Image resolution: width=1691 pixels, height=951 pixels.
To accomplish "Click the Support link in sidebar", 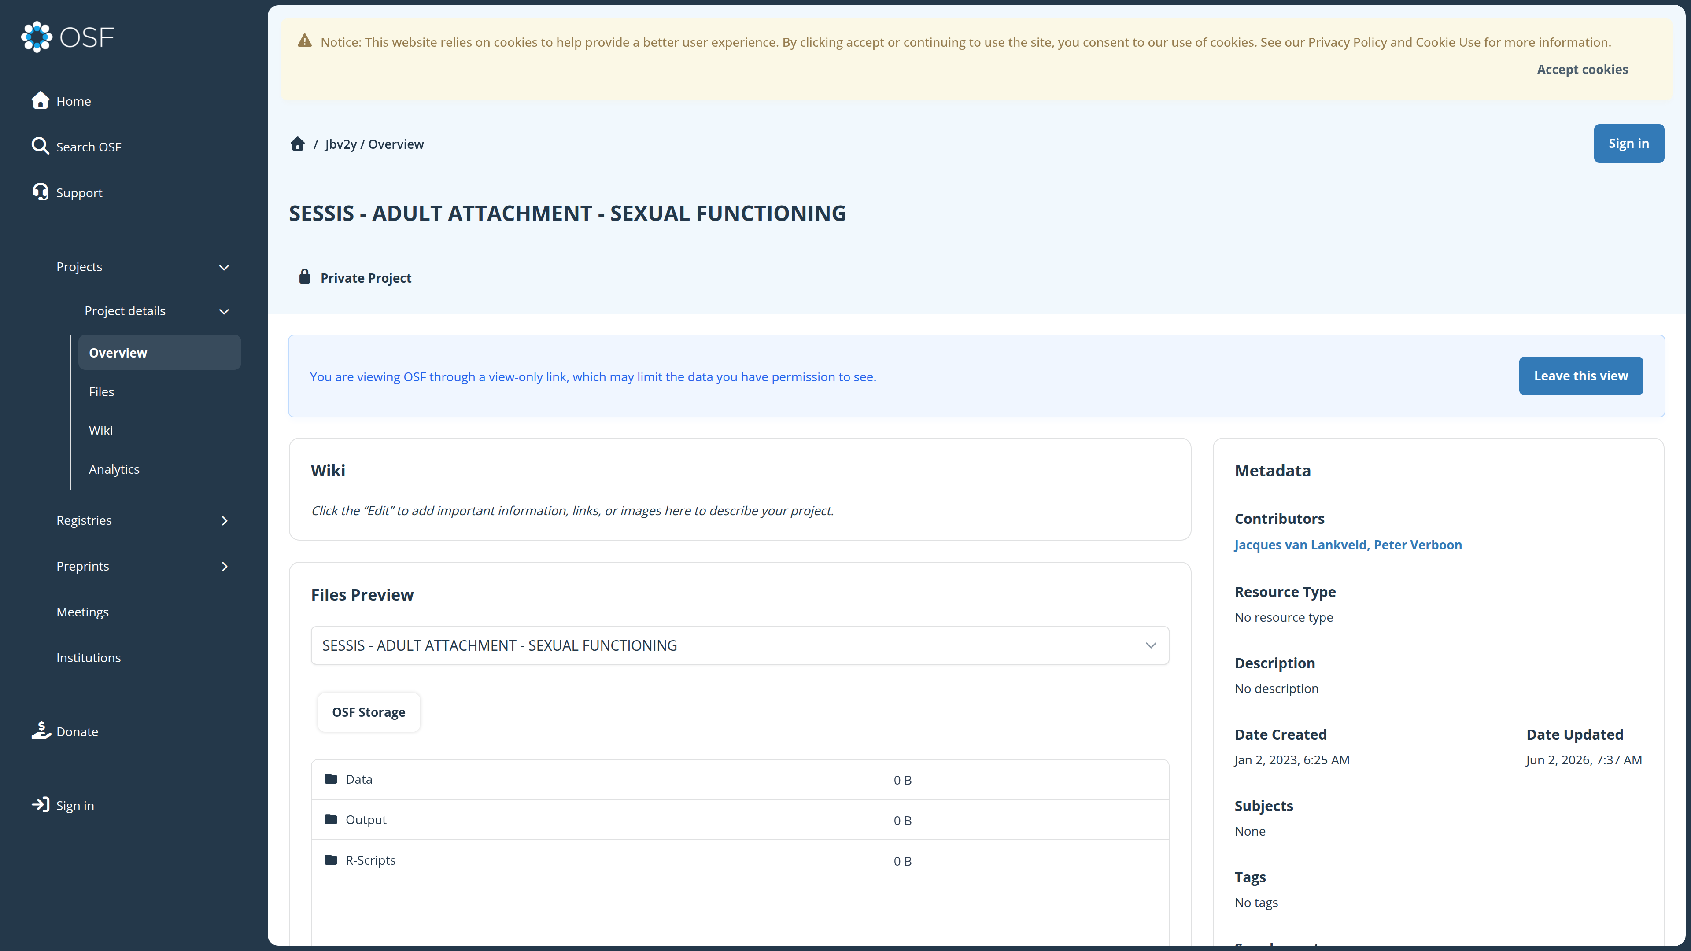I will coord(79,193).
